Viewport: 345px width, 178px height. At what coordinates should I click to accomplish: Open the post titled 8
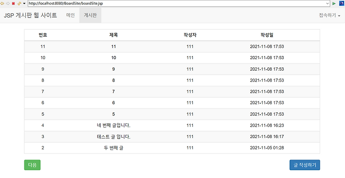(114, 80)
